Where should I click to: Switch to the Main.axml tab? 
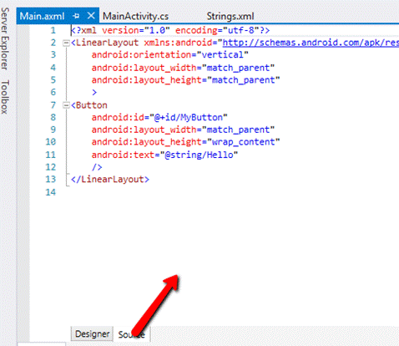click(x=42, y=16)
